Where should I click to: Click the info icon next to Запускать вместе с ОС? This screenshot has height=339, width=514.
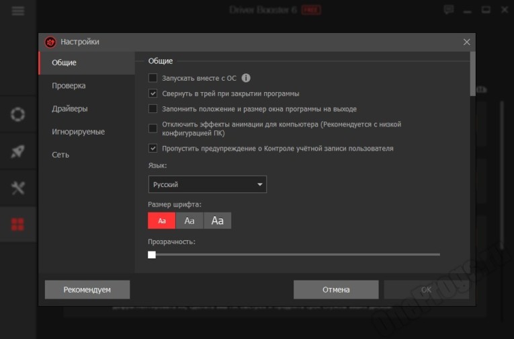(246, 78)
